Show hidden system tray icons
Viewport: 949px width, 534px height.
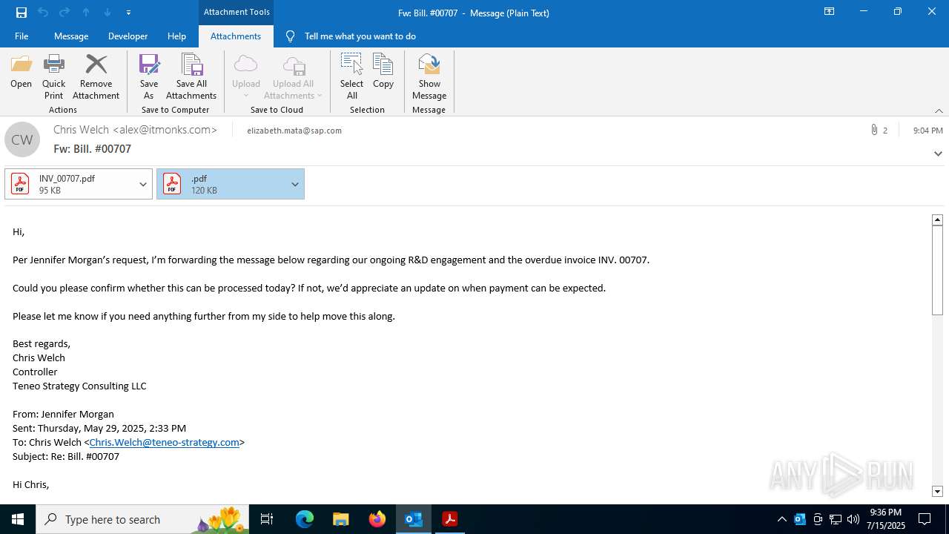[781, 519]
